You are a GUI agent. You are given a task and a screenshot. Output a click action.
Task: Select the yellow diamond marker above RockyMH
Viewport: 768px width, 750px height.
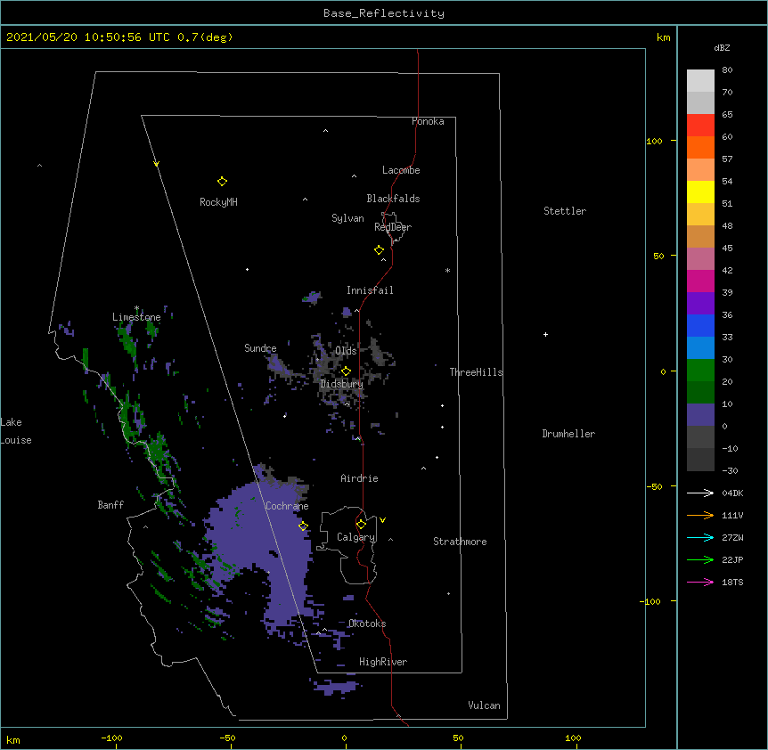pyautogui.click(x=222, y=181)
